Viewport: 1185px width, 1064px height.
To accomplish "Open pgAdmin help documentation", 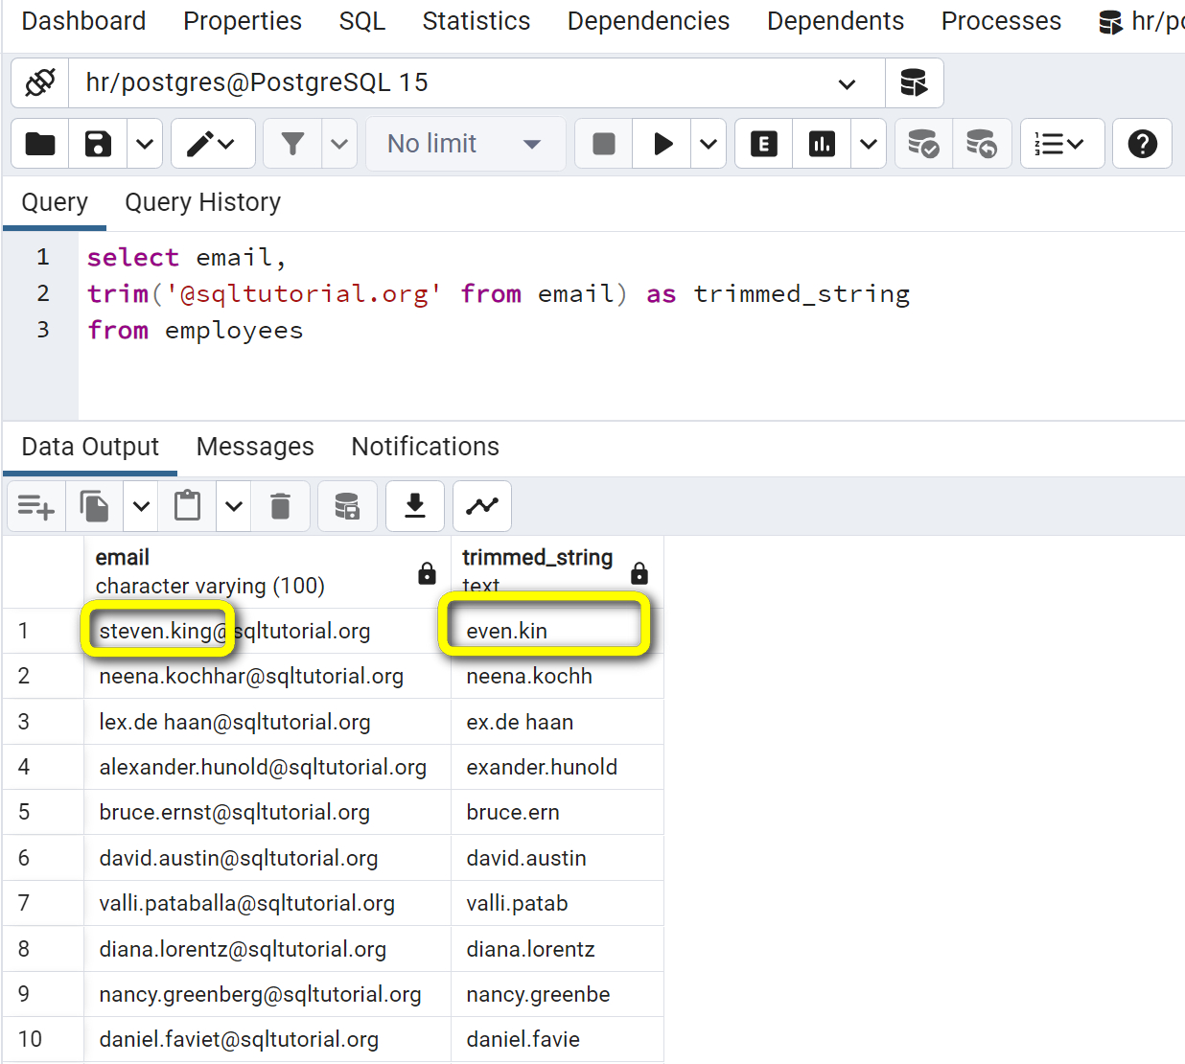I will click(x=1142, y=143).
